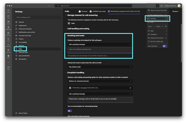Click About Teams at the bottom
This screenshot has height=123, width=187.
(22, 113)
